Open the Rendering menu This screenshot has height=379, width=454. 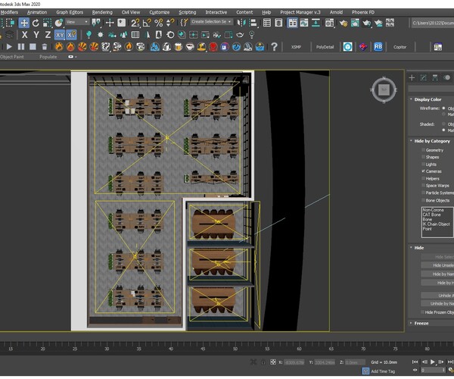tap(102, 12)
